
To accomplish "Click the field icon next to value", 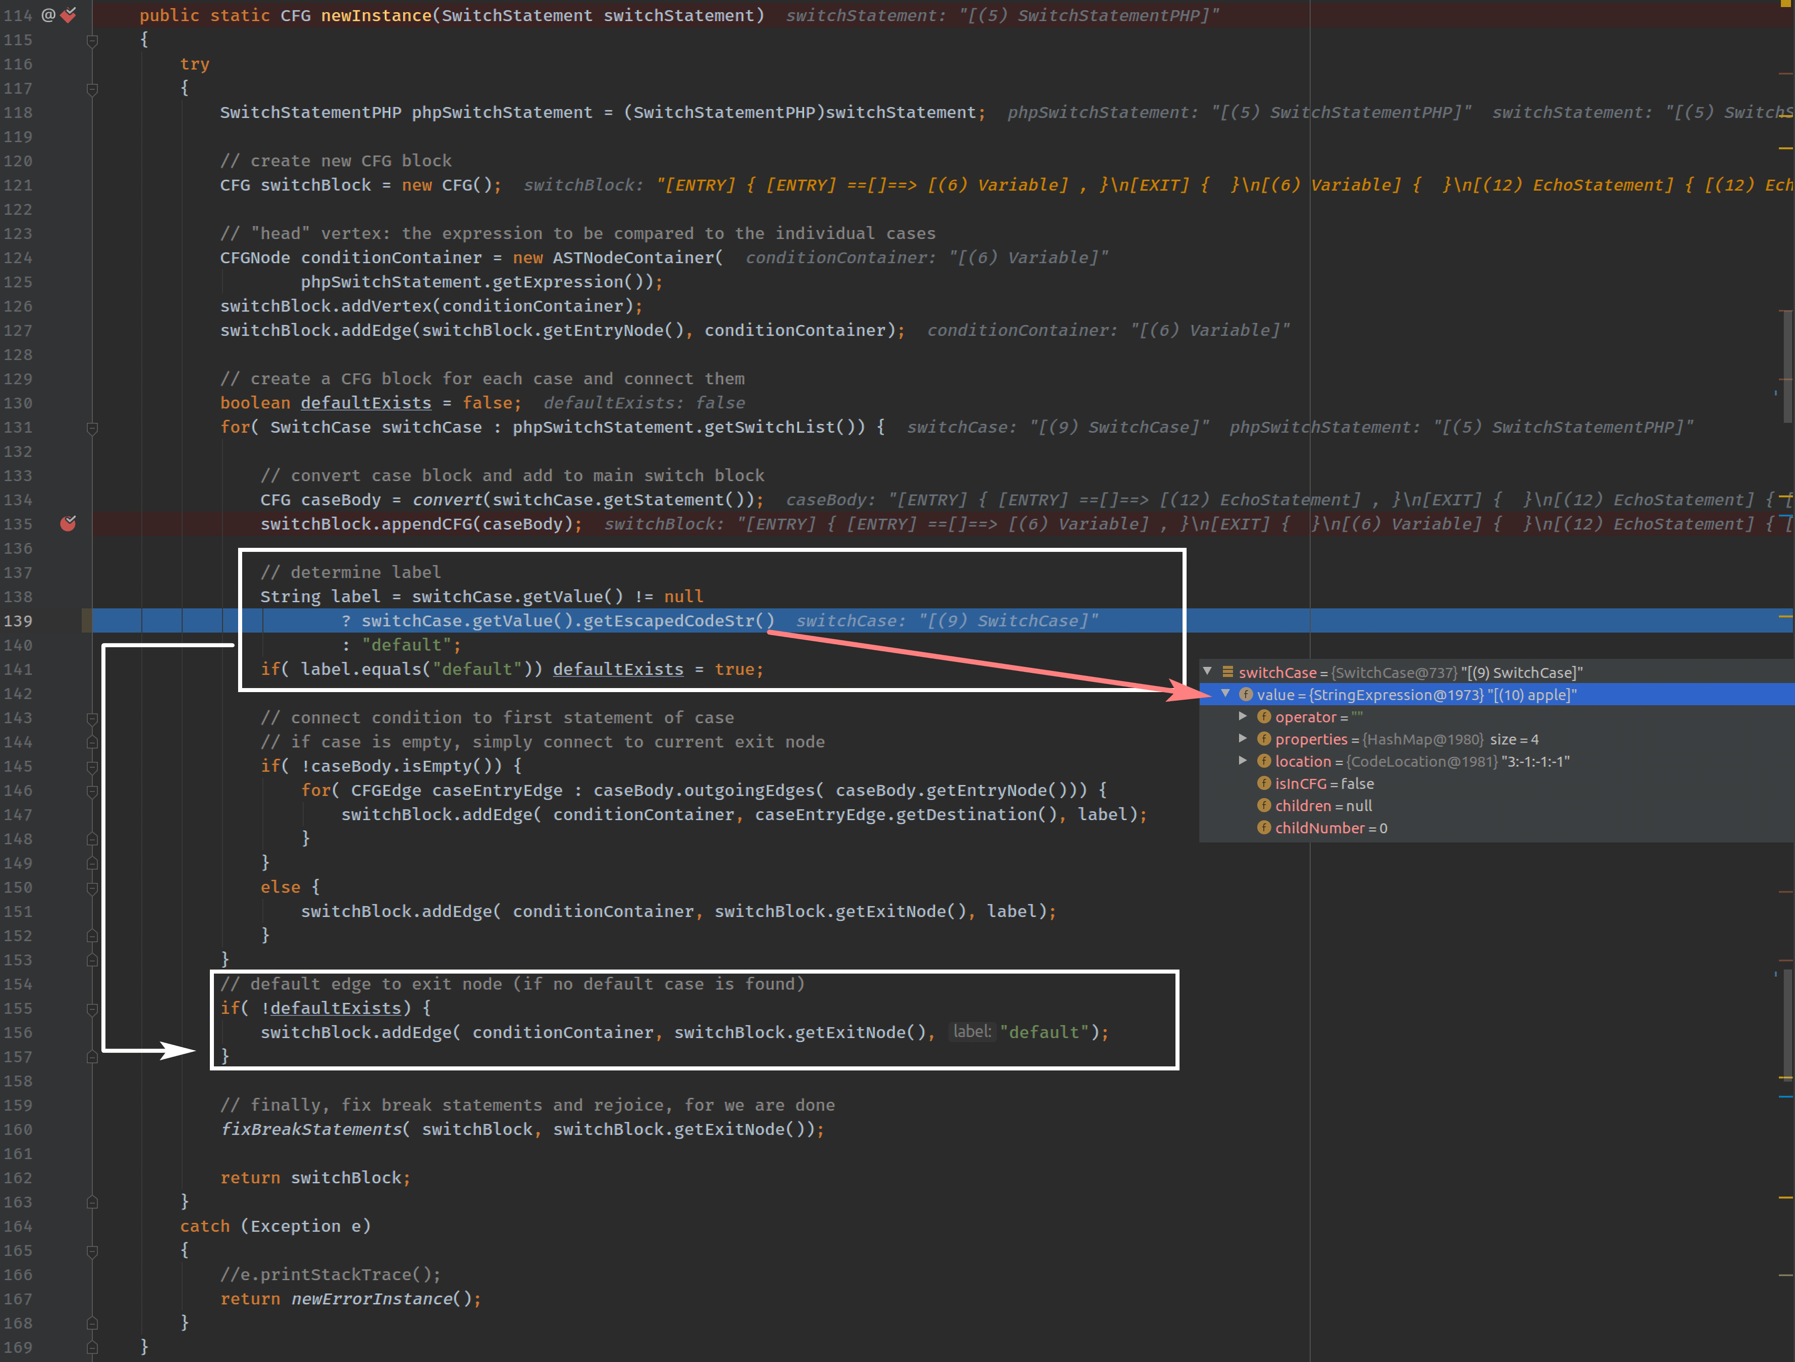I will (1246, 695).
